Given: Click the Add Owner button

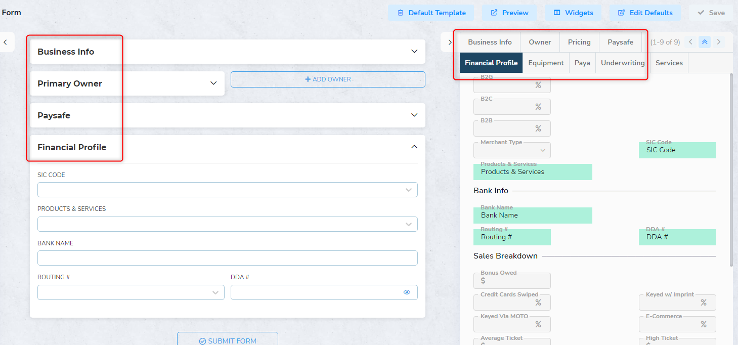Looking at the screenshot, I should pyautogui.click(x=328, y=79).
